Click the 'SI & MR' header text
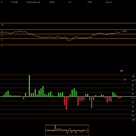 point(14,2)
